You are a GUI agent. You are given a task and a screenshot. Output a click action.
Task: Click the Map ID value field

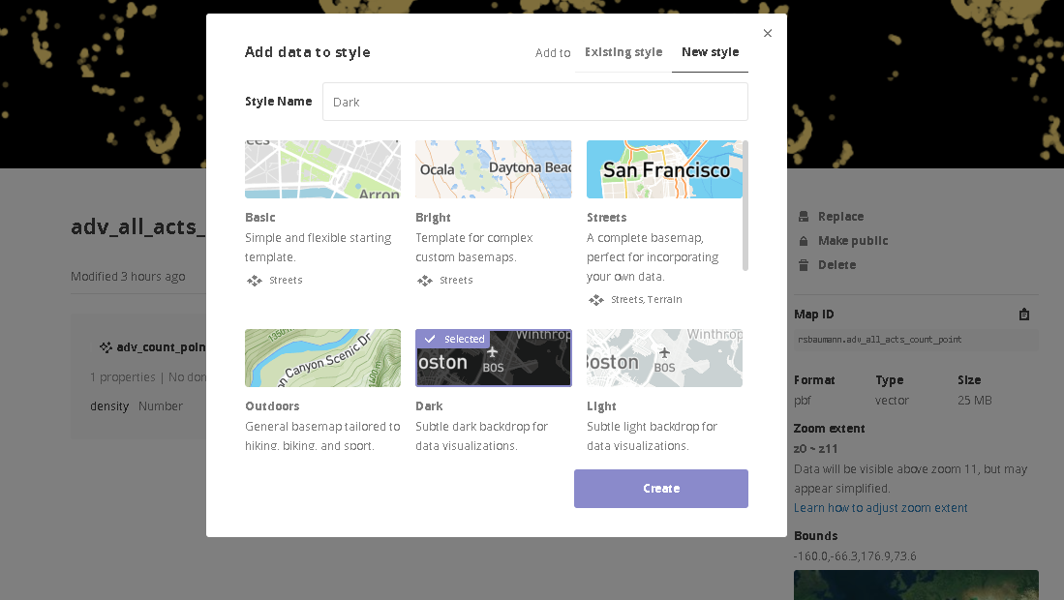point(916,340)
